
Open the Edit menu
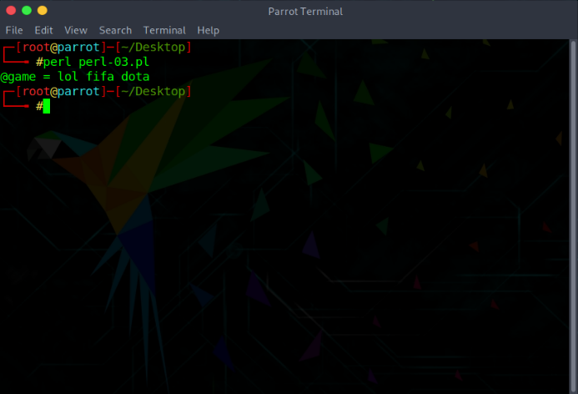[43, 30]
